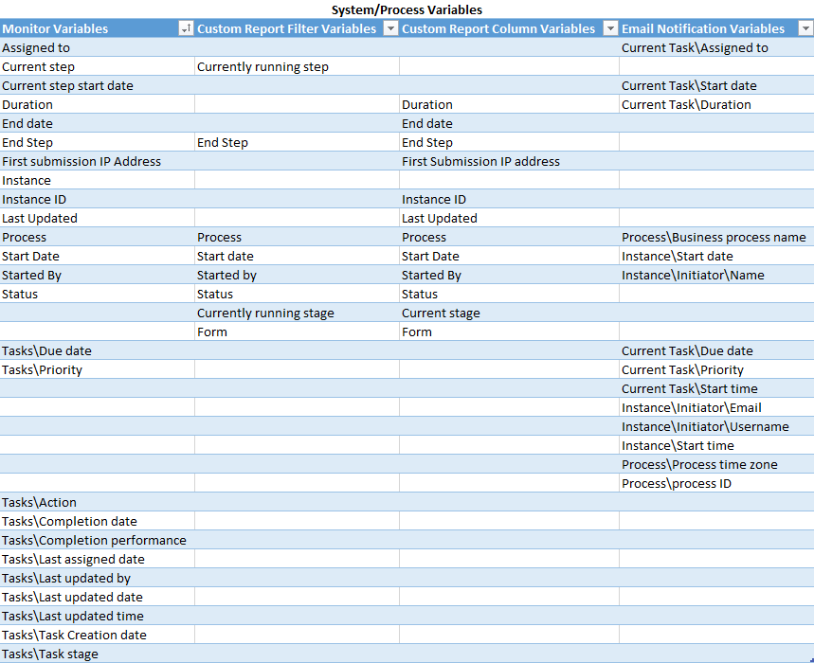This screenshot has width=814, height=663.
Task: Open the Monitor Variables filter dropdown
Action: [x=186, y=28]
